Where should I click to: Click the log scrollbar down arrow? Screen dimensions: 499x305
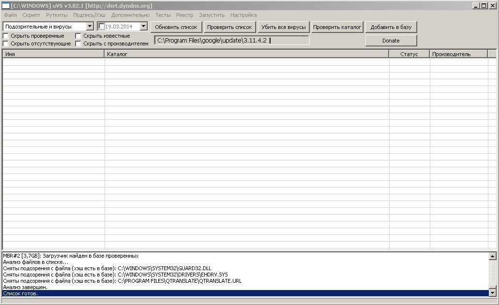[492, 293]
